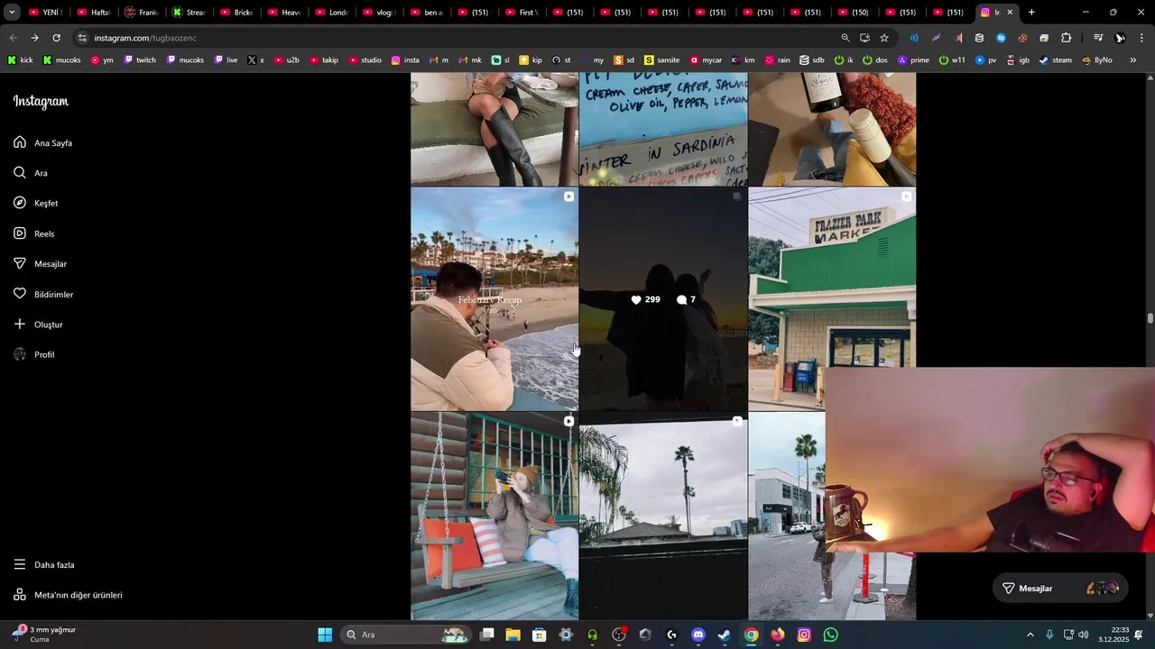Expand the Daha fazla menu
The image size is (1155, 649).
coord(44,565)
